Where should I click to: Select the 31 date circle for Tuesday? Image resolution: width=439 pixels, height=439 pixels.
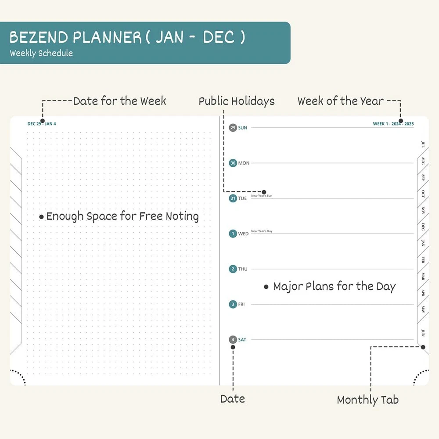[x=233, y=198]
